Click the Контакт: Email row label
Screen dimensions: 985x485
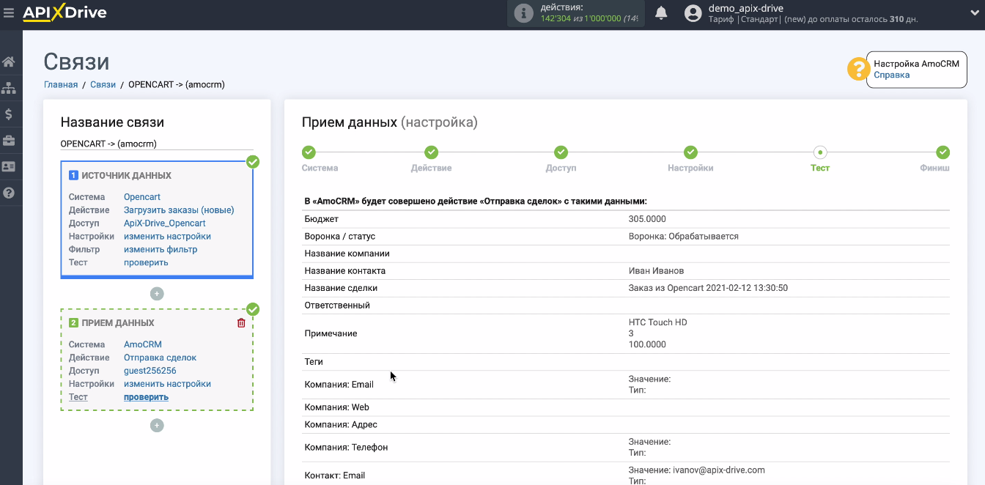click(335, 475)
